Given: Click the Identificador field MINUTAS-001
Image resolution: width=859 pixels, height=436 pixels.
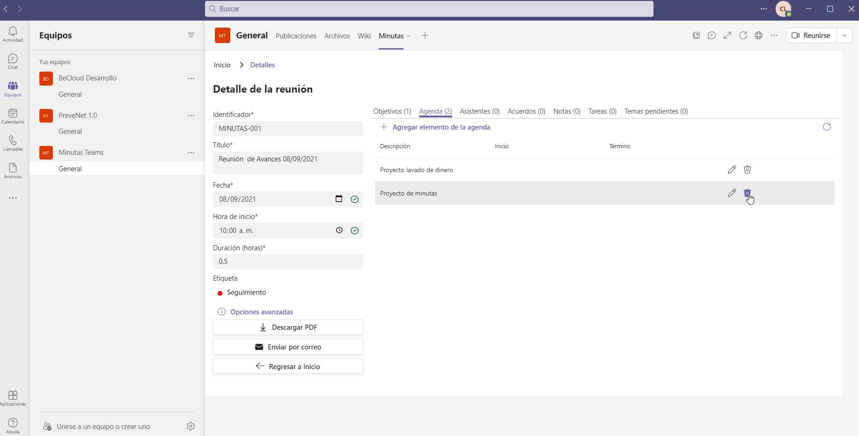Looking at the screenshot, I should (x=288, y=129).
